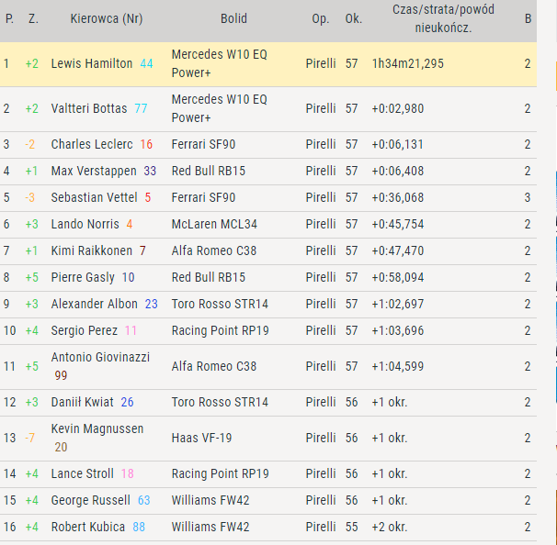The width and height of the screenshot is (557, 545).
Task: Click the McLaren MCL34 car cell
Action: pos(214,224)
